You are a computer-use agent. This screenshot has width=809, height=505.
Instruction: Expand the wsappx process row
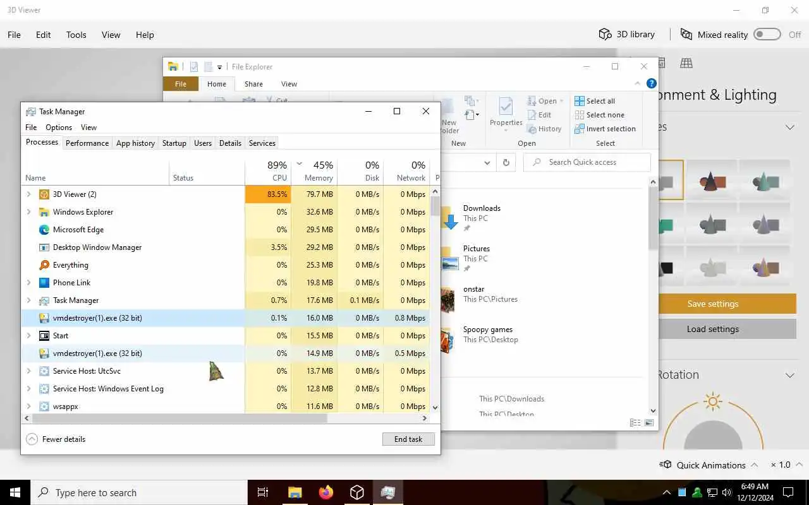28,407
